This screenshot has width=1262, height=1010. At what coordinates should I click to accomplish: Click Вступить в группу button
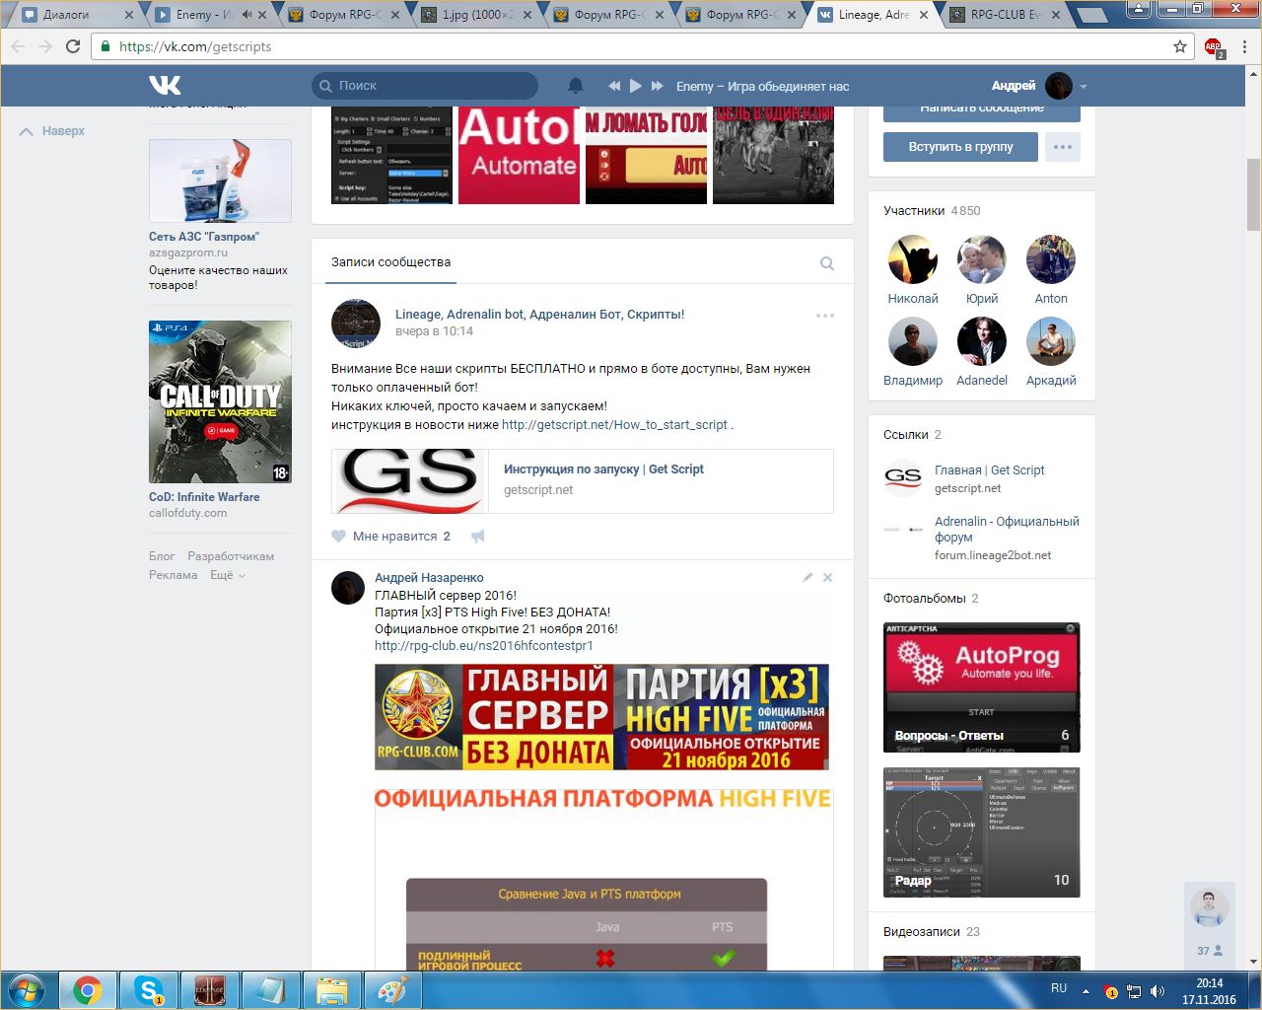click(x=961, y=147)
